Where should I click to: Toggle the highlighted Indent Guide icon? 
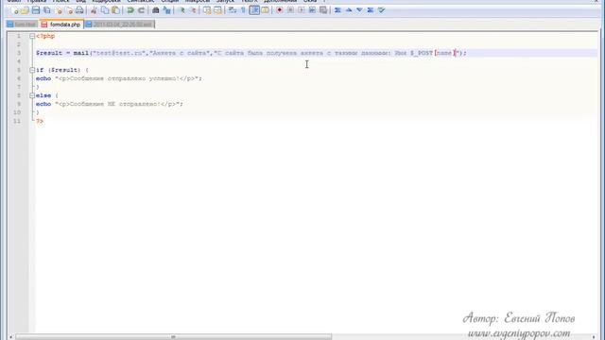point(254,10)
